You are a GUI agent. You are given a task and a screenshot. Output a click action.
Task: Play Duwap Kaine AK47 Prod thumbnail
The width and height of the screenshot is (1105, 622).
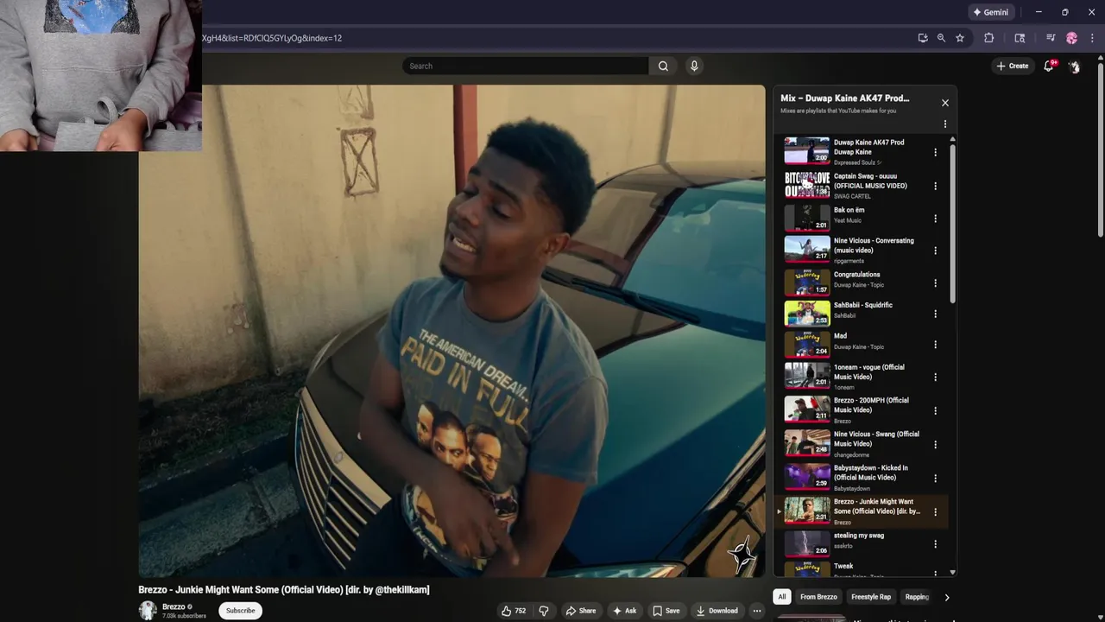point(806,150)
